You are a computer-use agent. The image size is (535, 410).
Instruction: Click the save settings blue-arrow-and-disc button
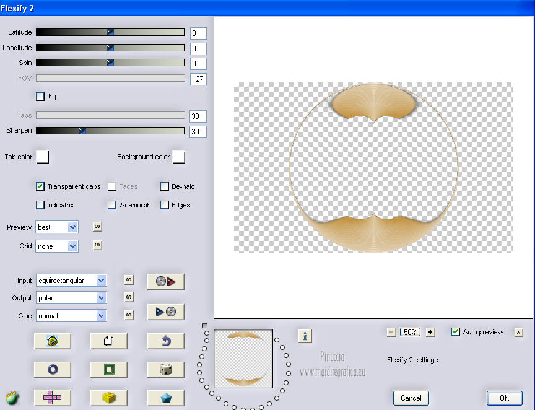coord(165,312)
